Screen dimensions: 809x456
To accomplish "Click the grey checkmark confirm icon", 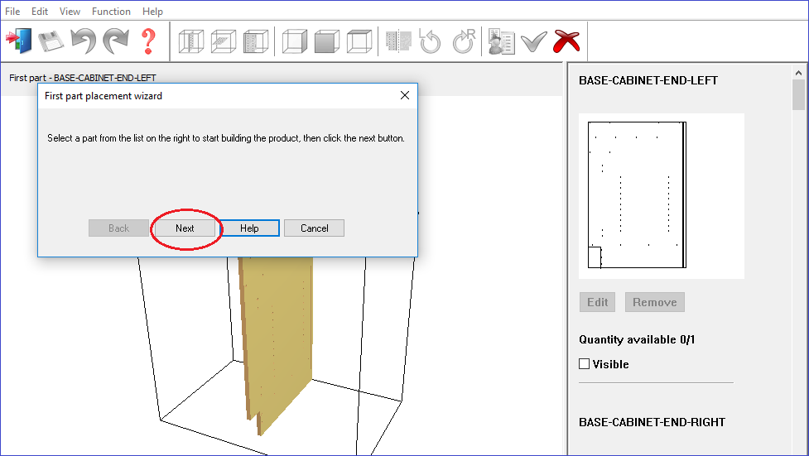I will pos(534,41).
